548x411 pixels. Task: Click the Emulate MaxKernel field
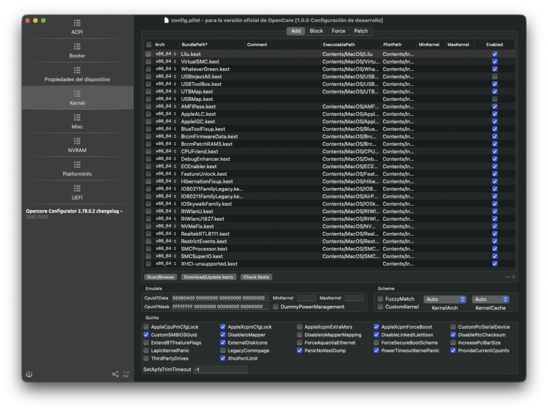[354, 298]
